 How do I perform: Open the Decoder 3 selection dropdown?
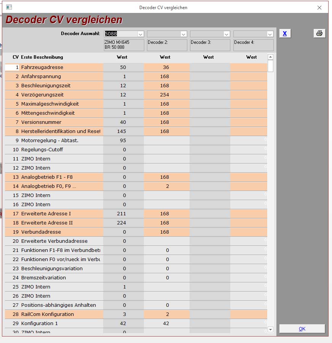click(227, 34)
